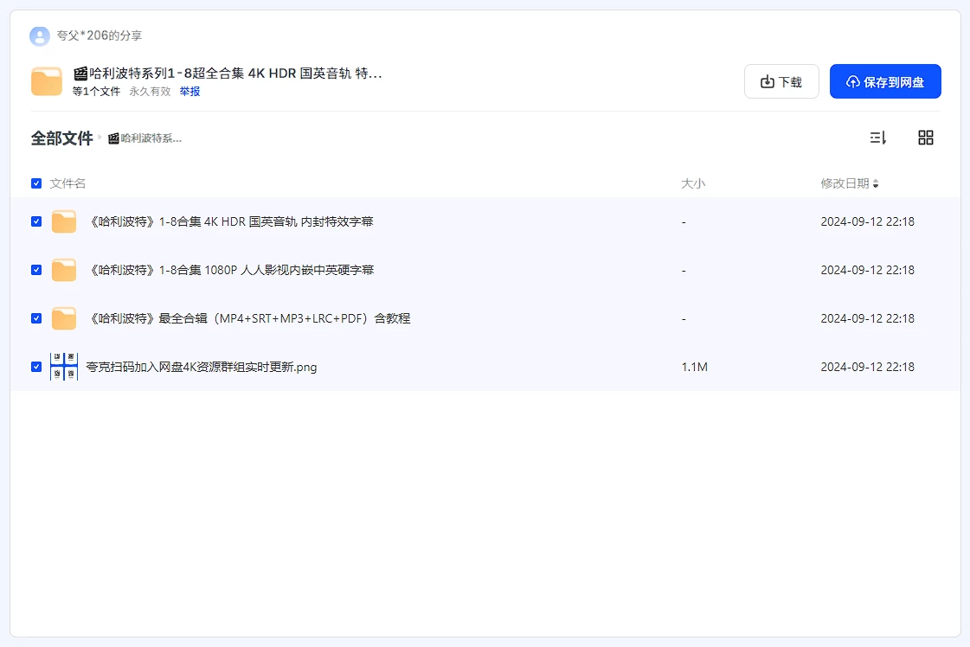Click the 下载 download button
The height and width of the screenshot is (647, 970).
pyautogui.click(x=780, y=81)
